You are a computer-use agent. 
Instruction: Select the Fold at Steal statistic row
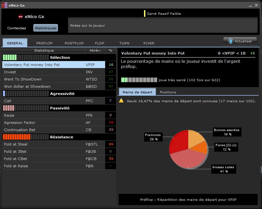click(59, 144)
